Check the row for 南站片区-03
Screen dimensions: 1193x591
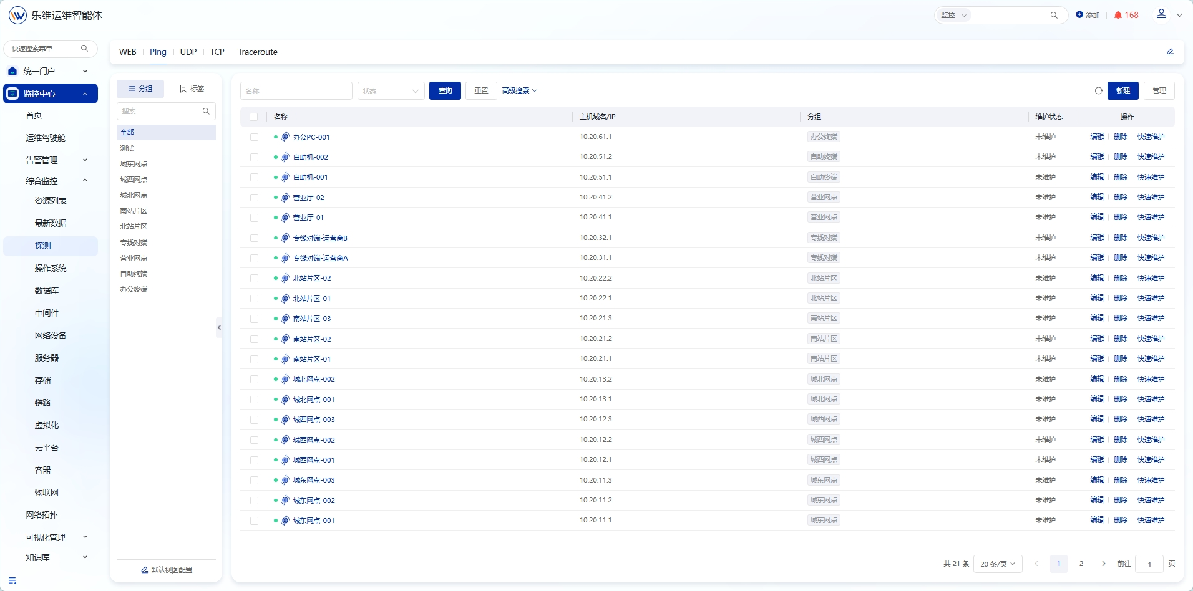254,319
